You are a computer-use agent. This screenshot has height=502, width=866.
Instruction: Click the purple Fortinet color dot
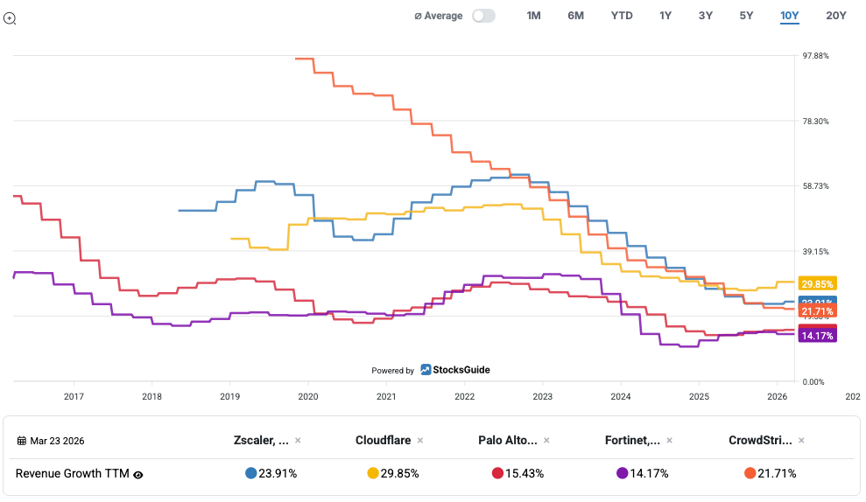623,474
